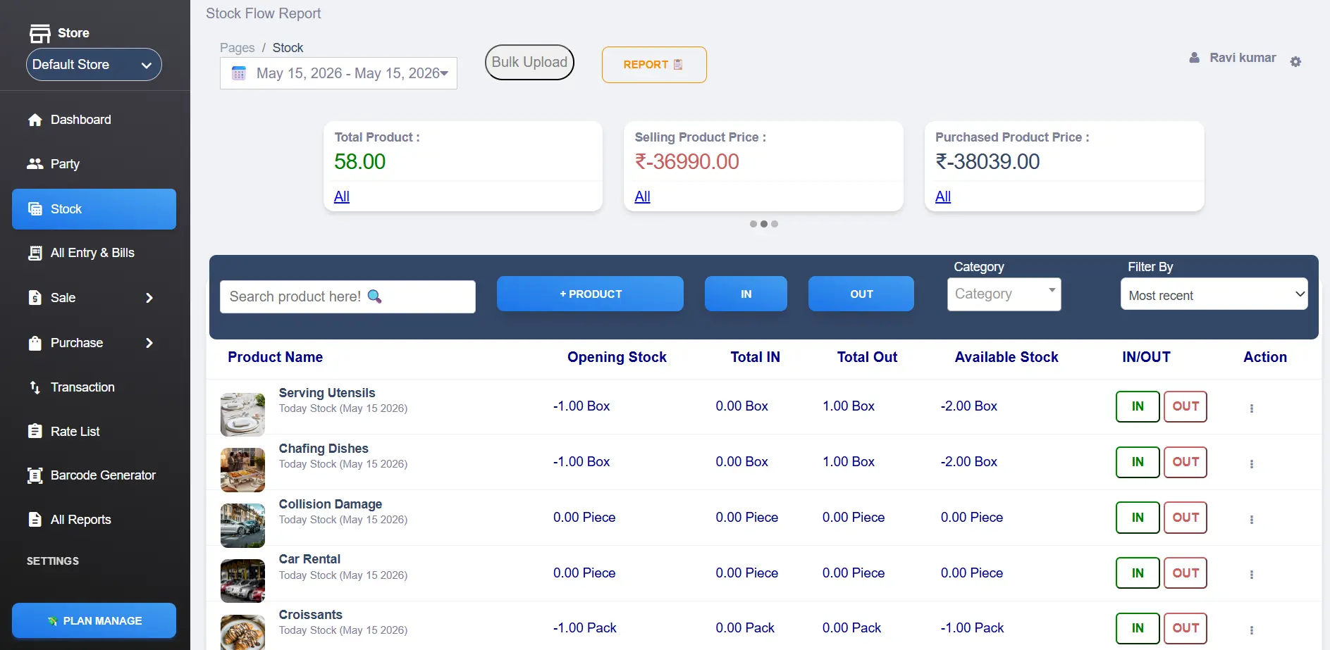
Task: Open the Category filter dropdown
Action: point(1004,294)
